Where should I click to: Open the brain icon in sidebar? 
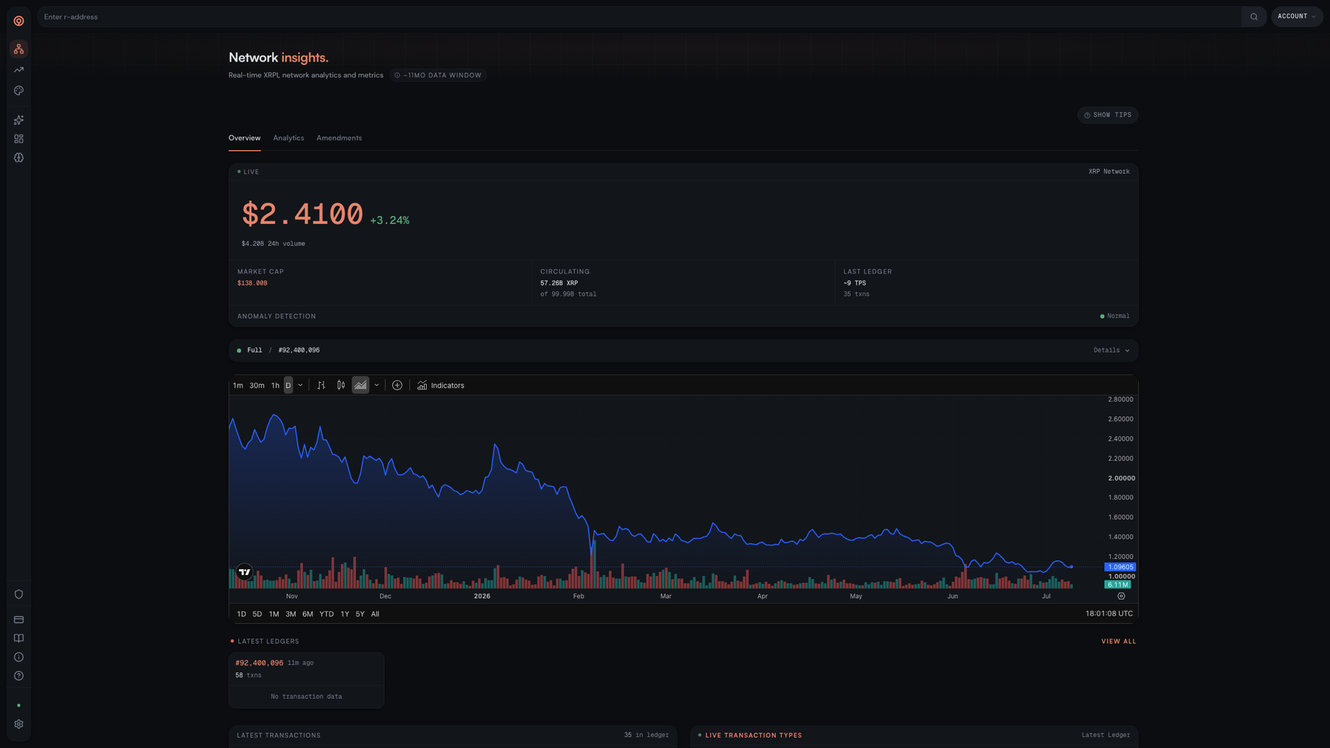(19, 158)
